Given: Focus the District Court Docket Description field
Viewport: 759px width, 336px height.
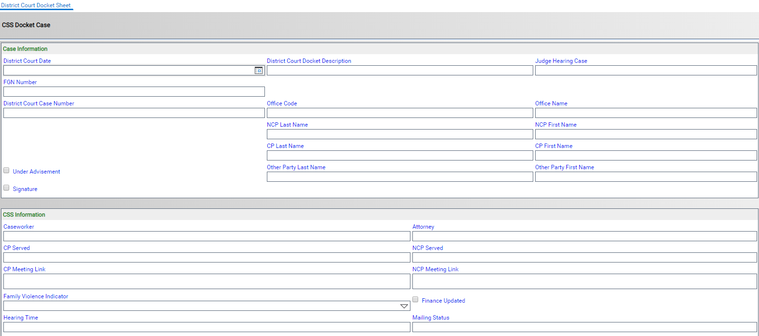Looking at the screenshot, I should point(400,71).
